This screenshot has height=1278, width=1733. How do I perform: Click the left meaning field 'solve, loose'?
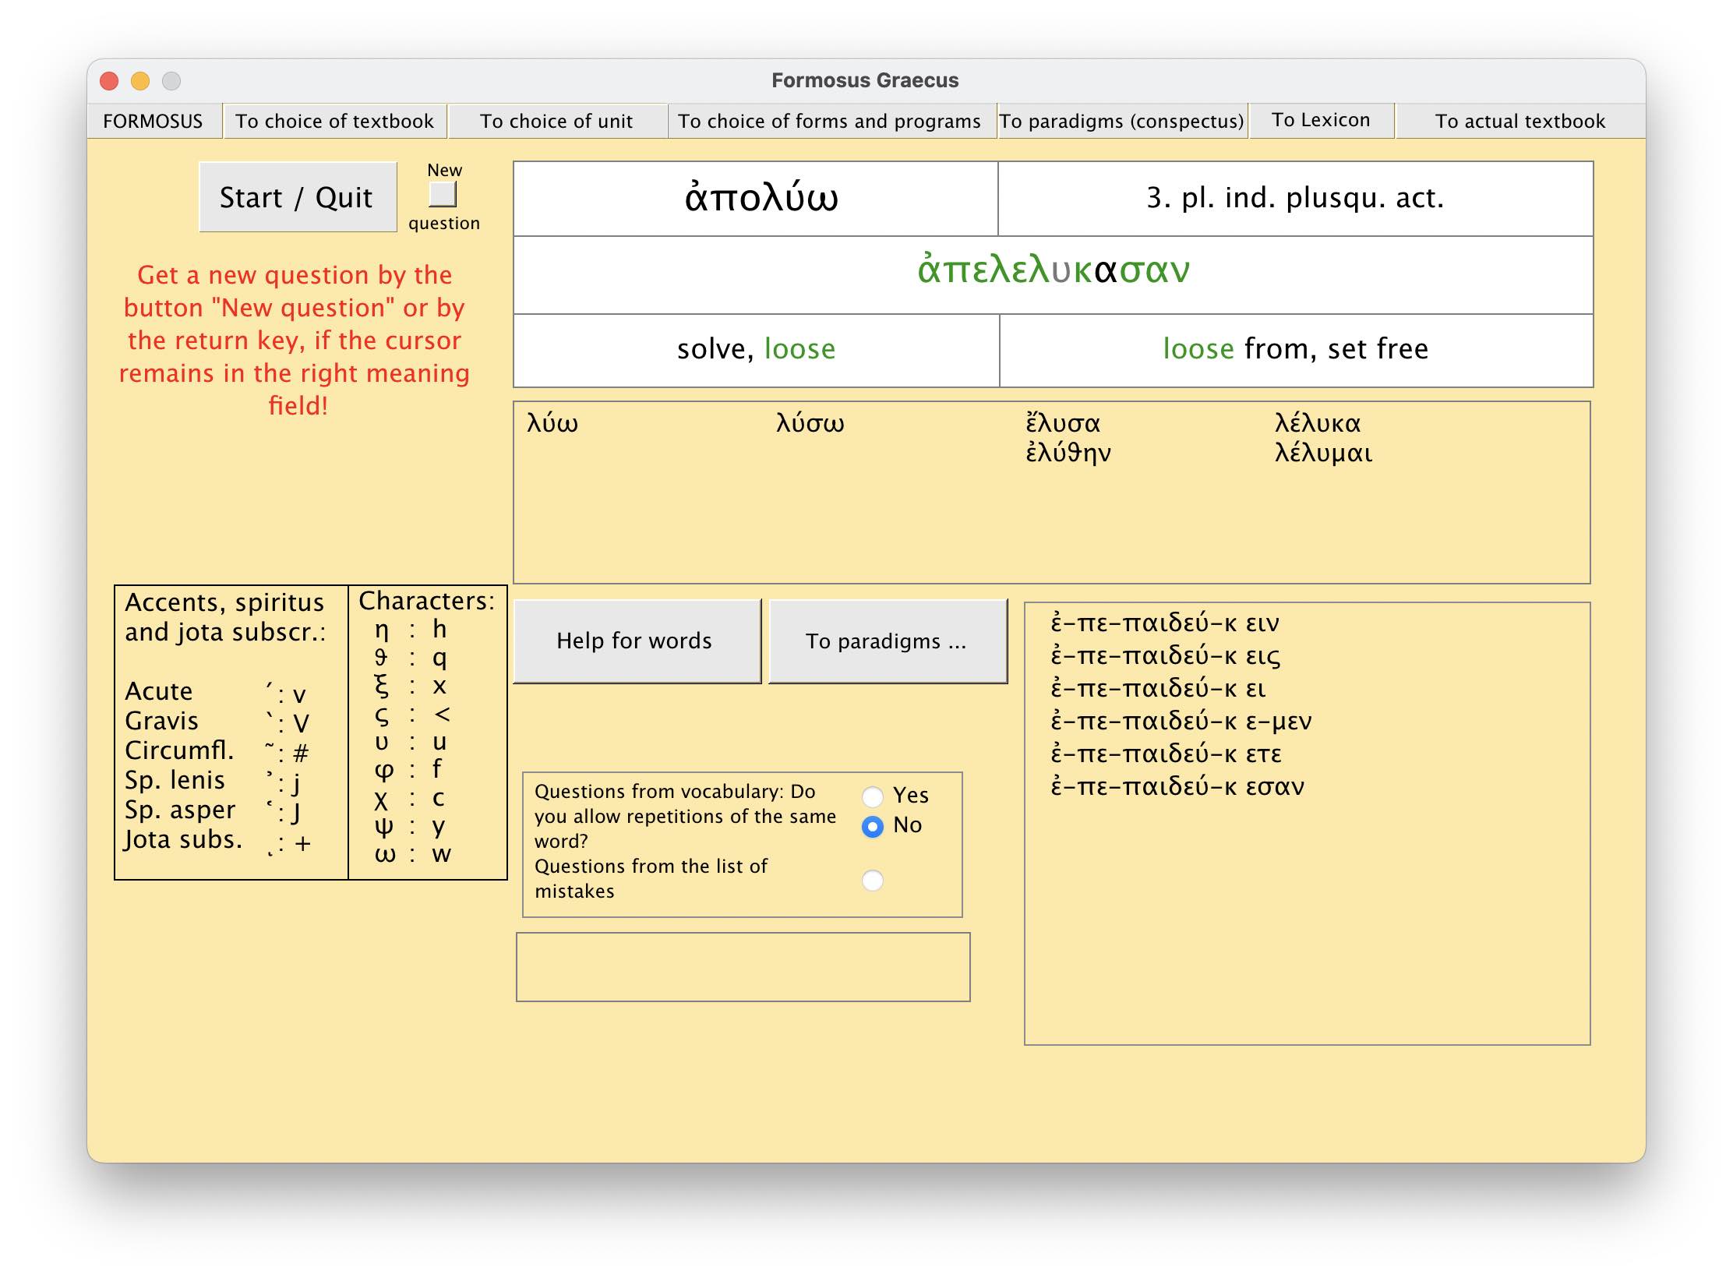click(x=756, y=349)
